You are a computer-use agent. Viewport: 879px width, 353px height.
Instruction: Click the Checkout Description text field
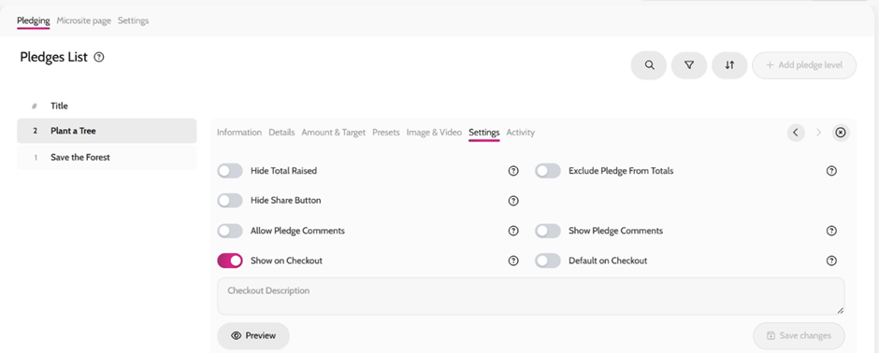point(531,296)
